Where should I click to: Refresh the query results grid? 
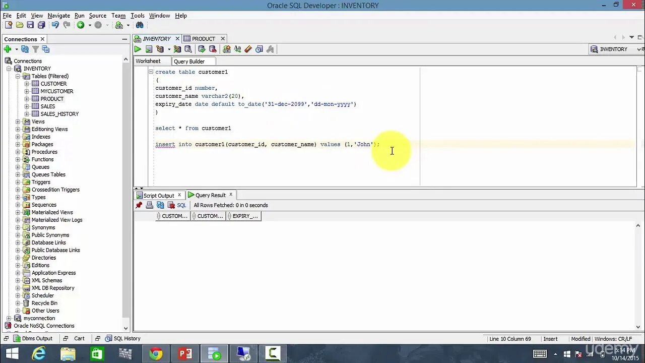click(160, 205)
